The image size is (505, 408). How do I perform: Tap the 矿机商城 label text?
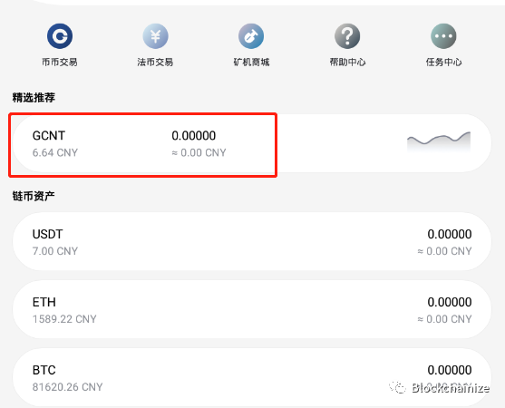point(251,62)
